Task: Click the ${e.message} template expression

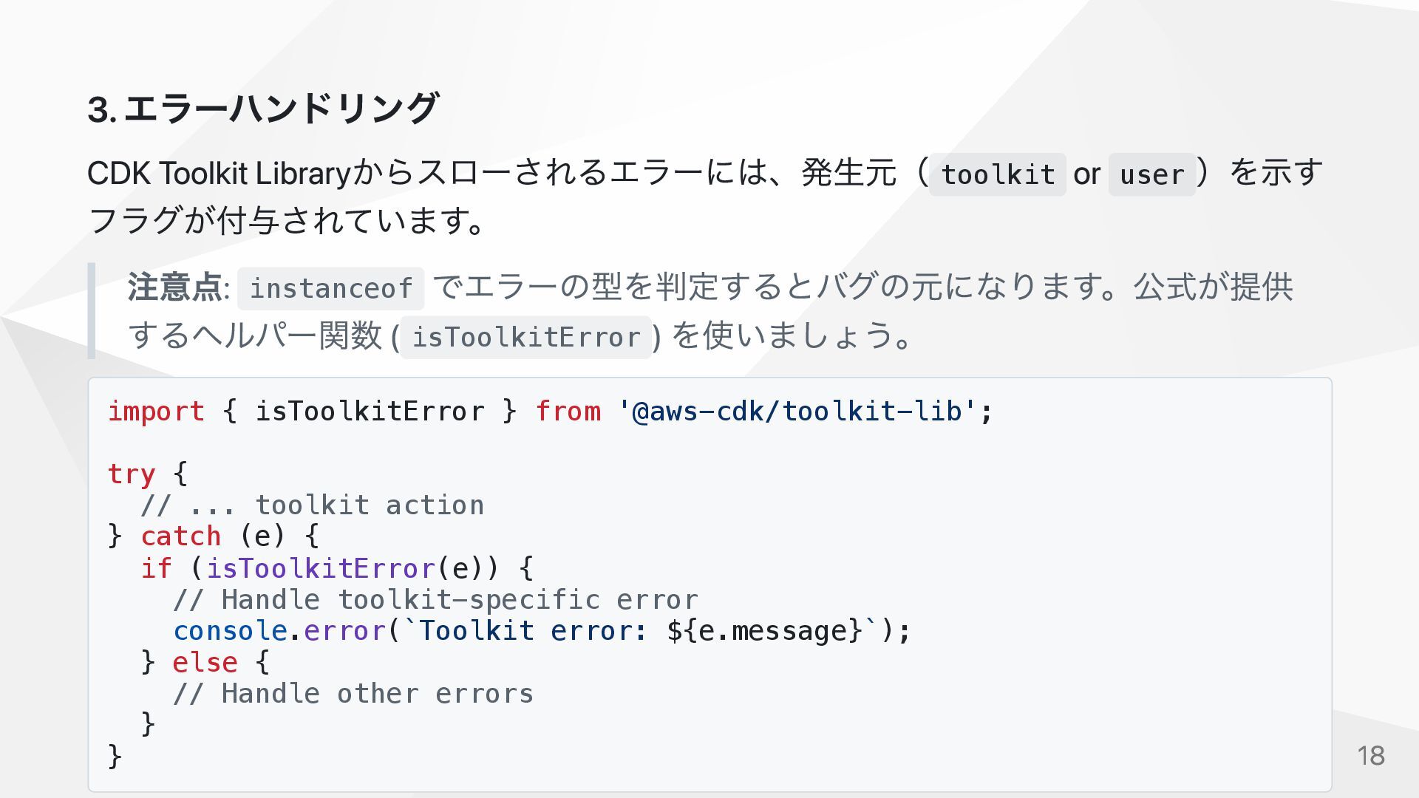Action: (x=765, y=631)
